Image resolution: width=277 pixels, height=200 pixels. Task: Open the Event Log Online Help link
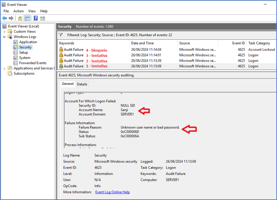pos(112,192)
